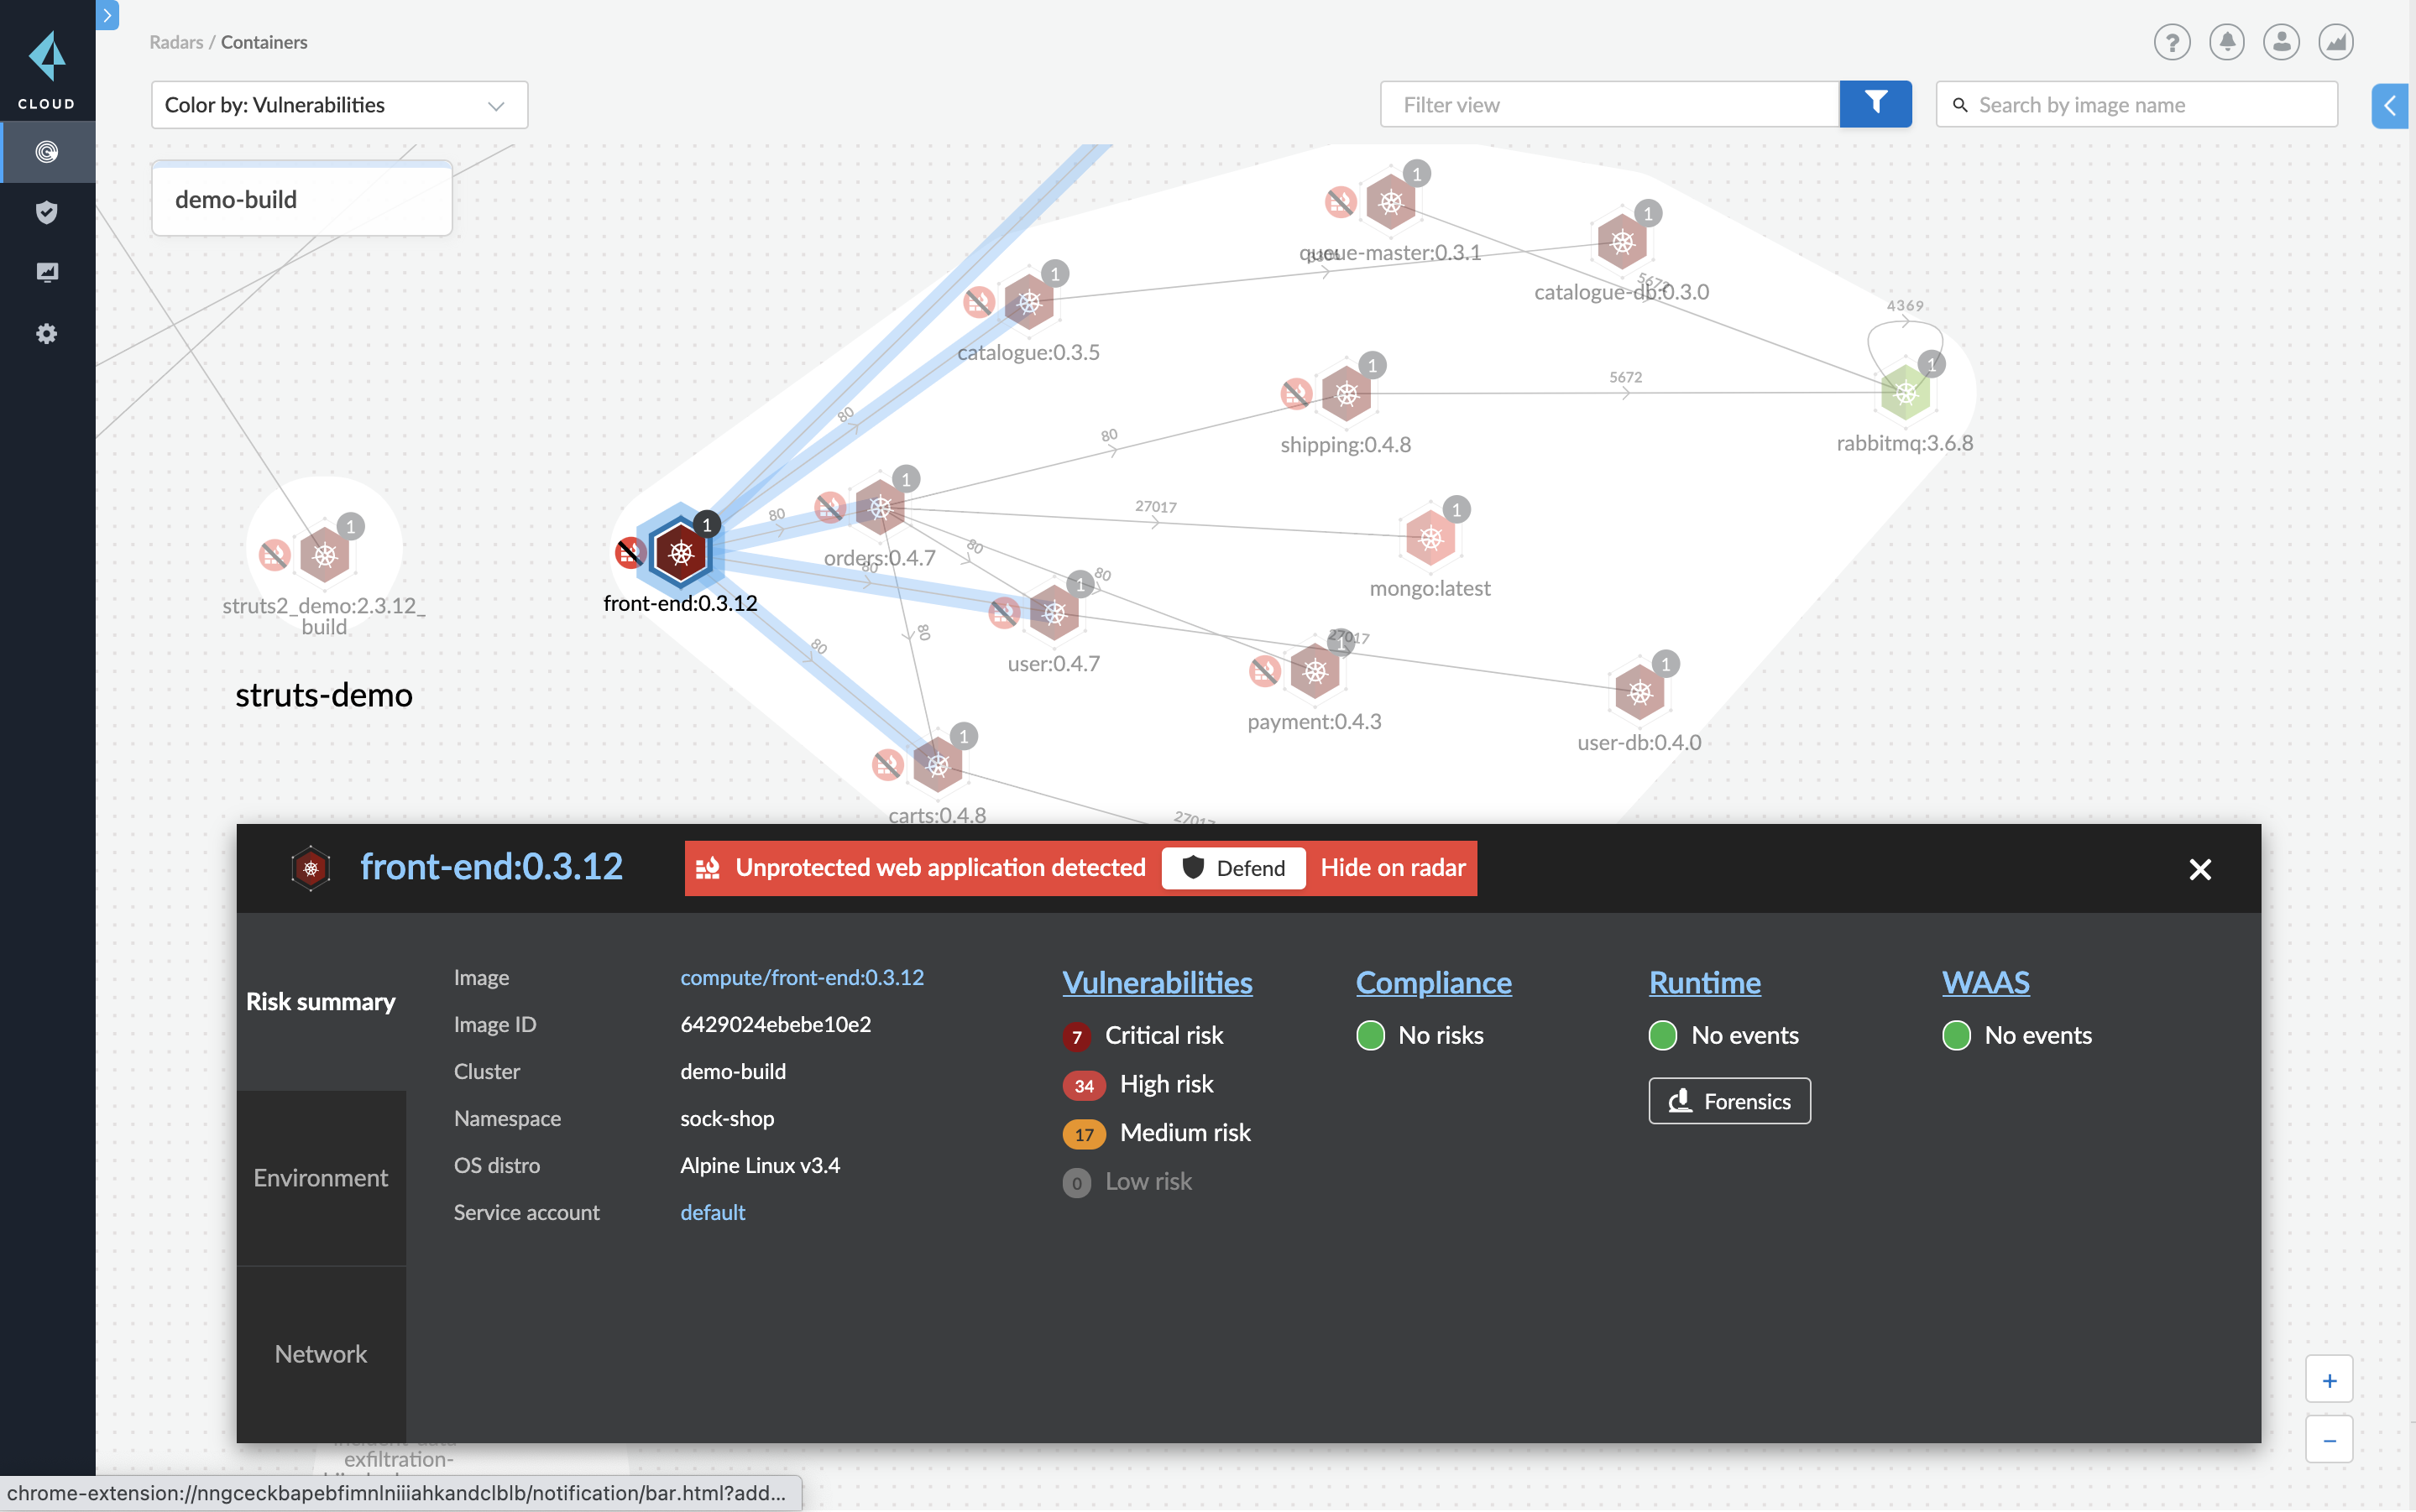The image size is (2416, 1512).
Task: Open the user profile icon
Action: [2281, 42]
